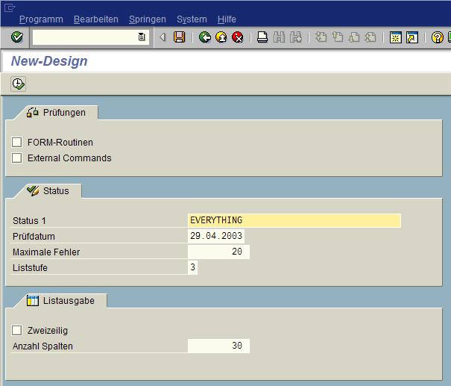Click the Status 1 field containing EVERYTHING
451x386 pixels.
tap(294, 220)
